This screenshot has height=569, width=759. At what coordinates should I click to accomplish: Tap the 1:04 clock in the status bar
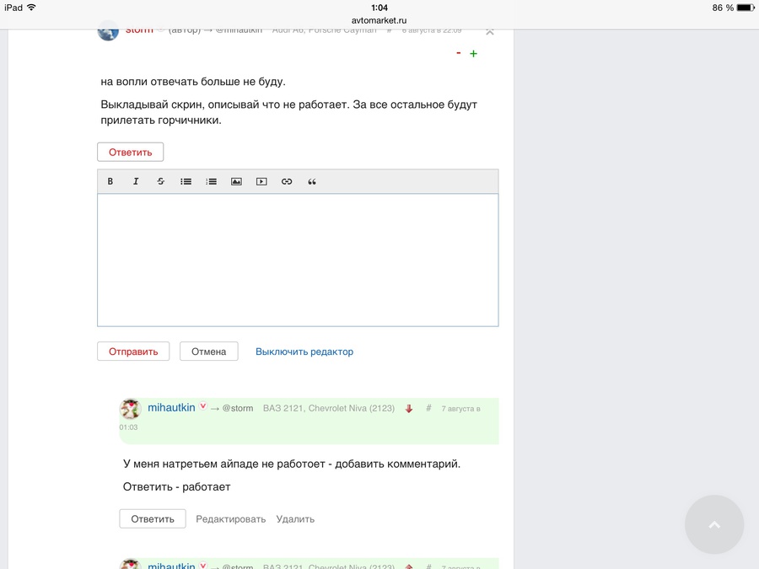(379, 8)
